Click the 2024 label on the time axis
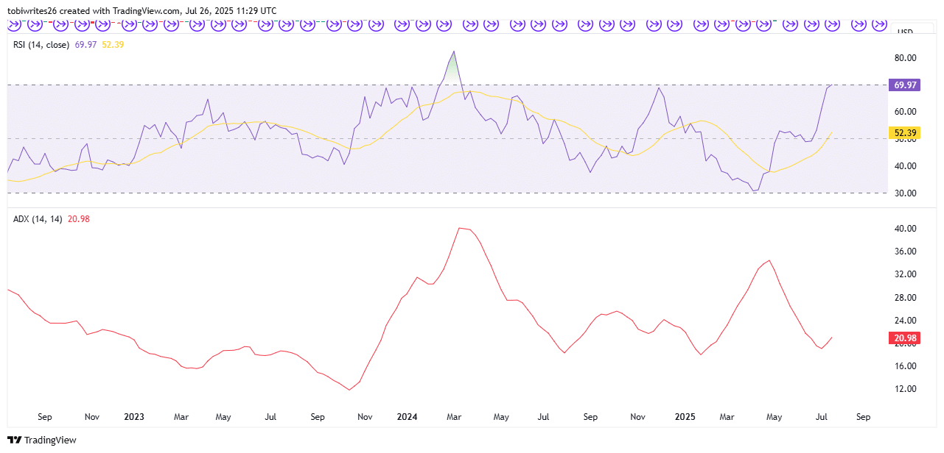Screen dimensions: 944x453 407,417
